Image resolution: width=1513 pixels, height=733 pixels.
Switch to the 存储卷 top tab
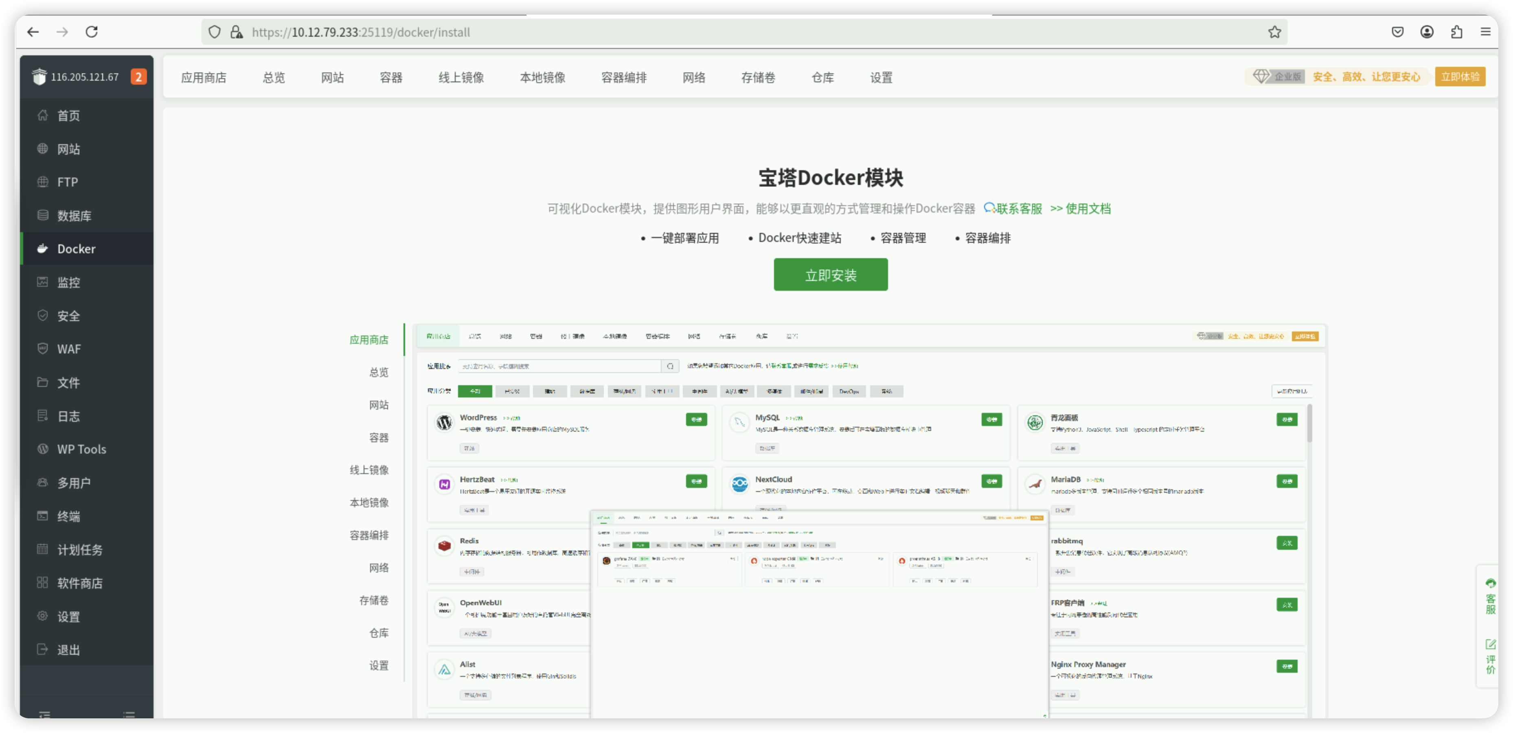[758, 77]
